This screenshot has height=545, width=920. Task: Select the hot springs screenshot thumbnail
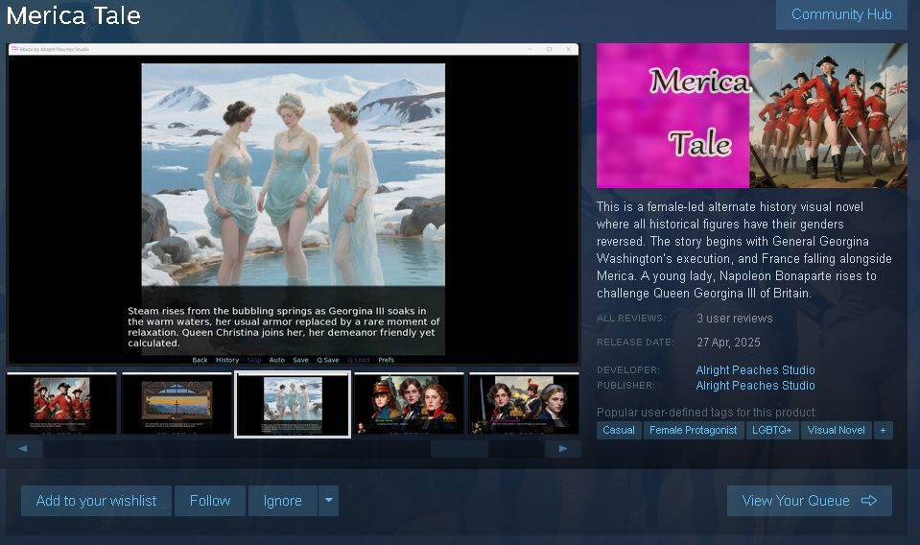[293, 404]
